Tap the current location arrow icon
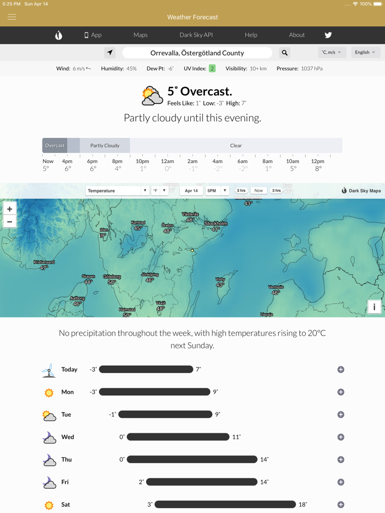Screen dimensions: 385x513 [x=110, y=52]
